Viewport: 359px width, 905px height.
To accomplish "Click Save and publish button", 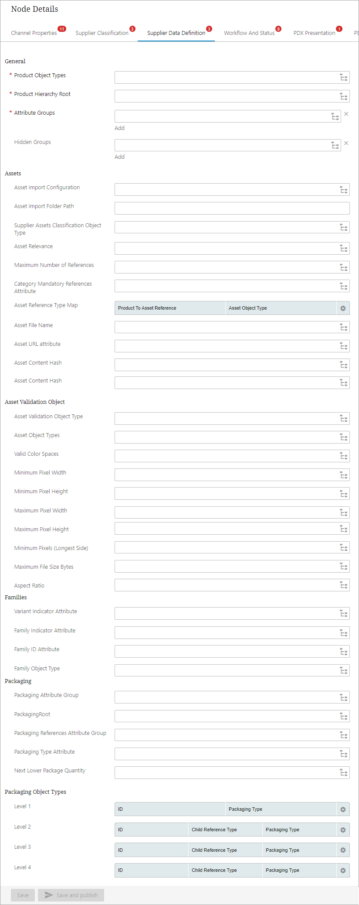I will click(x=71, y=895).
